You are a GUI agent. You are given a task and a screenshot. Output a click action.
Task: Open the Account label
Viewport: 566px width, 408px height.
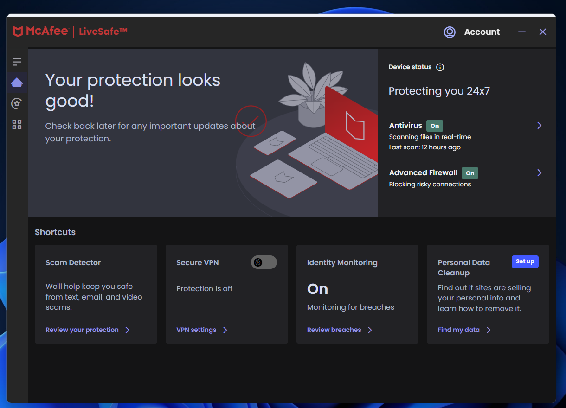click(x=482, y=32)
